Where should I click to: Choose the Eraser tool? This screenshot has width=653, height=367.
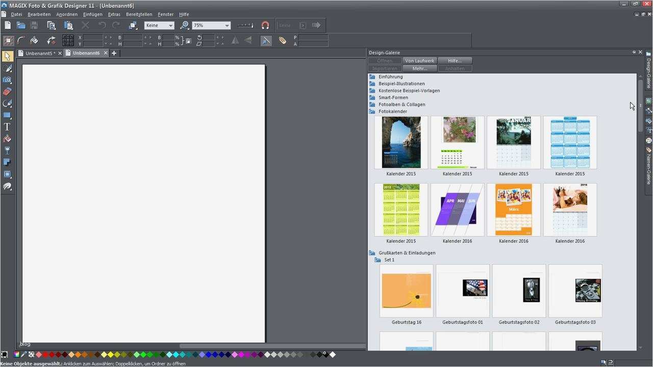point(7,92)
